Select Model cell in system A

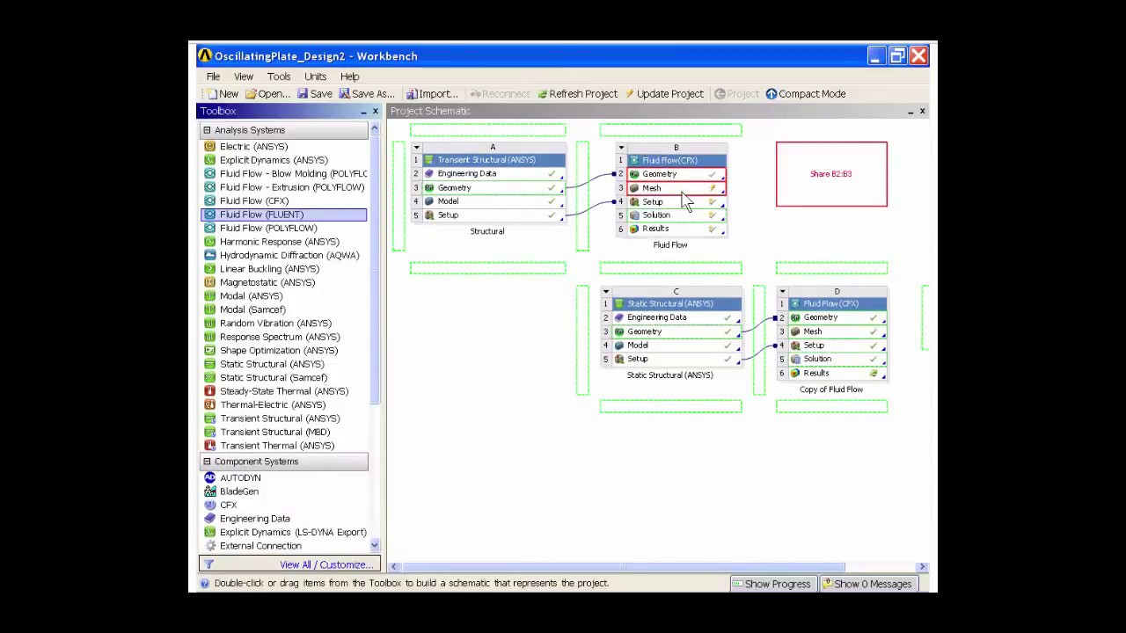click(x=492, y=201)
